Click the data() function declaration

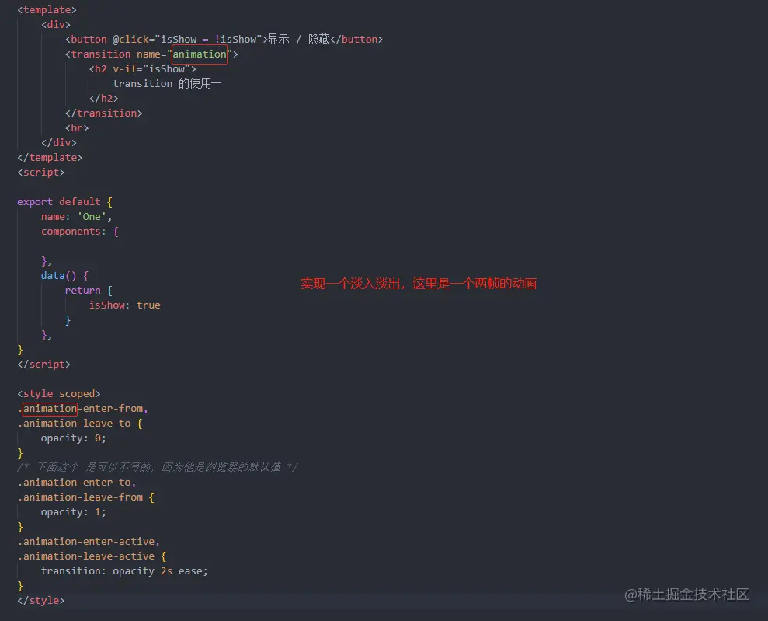62,275
